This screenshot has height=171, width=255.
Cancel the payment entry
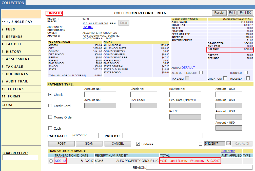pos(118,144)
